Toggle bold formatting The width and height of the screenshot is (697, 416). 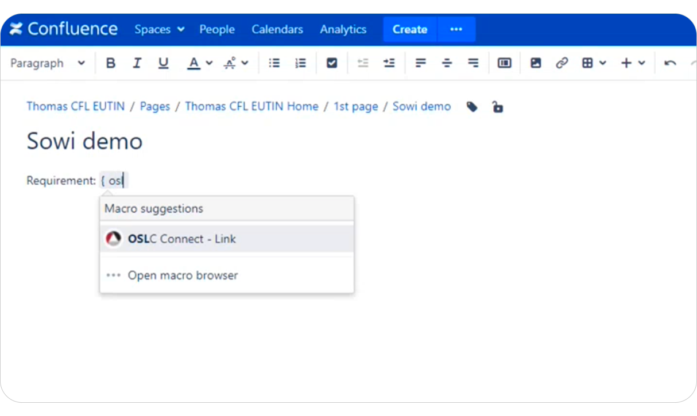coord(111,63)
